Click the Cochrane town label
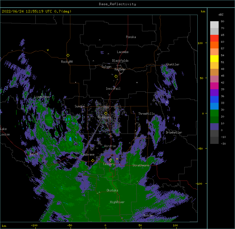This screenshot has height=229, width=235. click(88, 154)
